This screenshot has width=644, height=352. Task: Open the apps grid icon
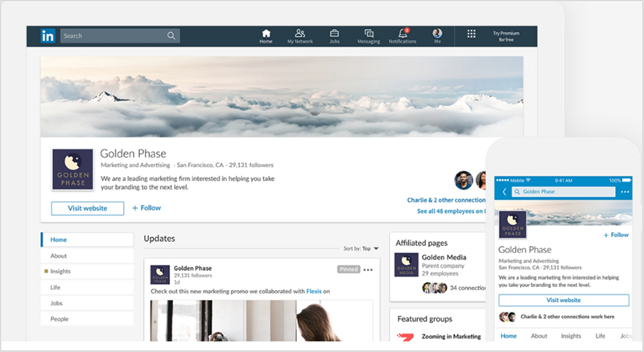[x=472, y=34]
